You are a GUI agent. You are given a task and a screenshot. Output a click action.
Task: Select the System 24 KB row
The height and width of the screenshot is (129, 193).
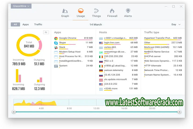click(x=73, y=66)
